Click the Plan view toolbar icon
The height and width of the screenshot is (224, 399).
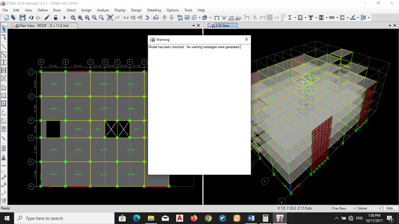pyautogui.click(x=133, y=18)
